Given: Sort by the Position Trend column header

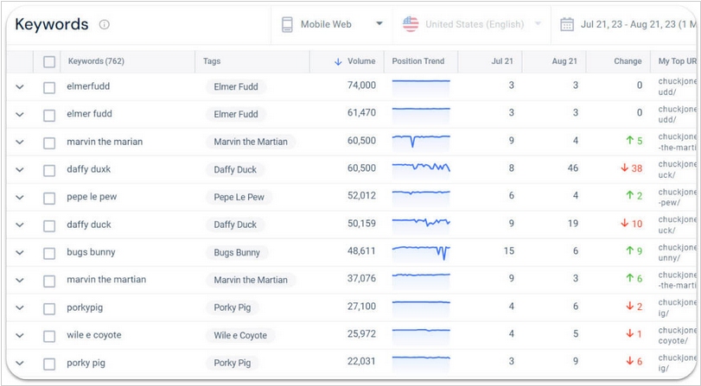Looking at the screenshot, I should click(418, 61).
